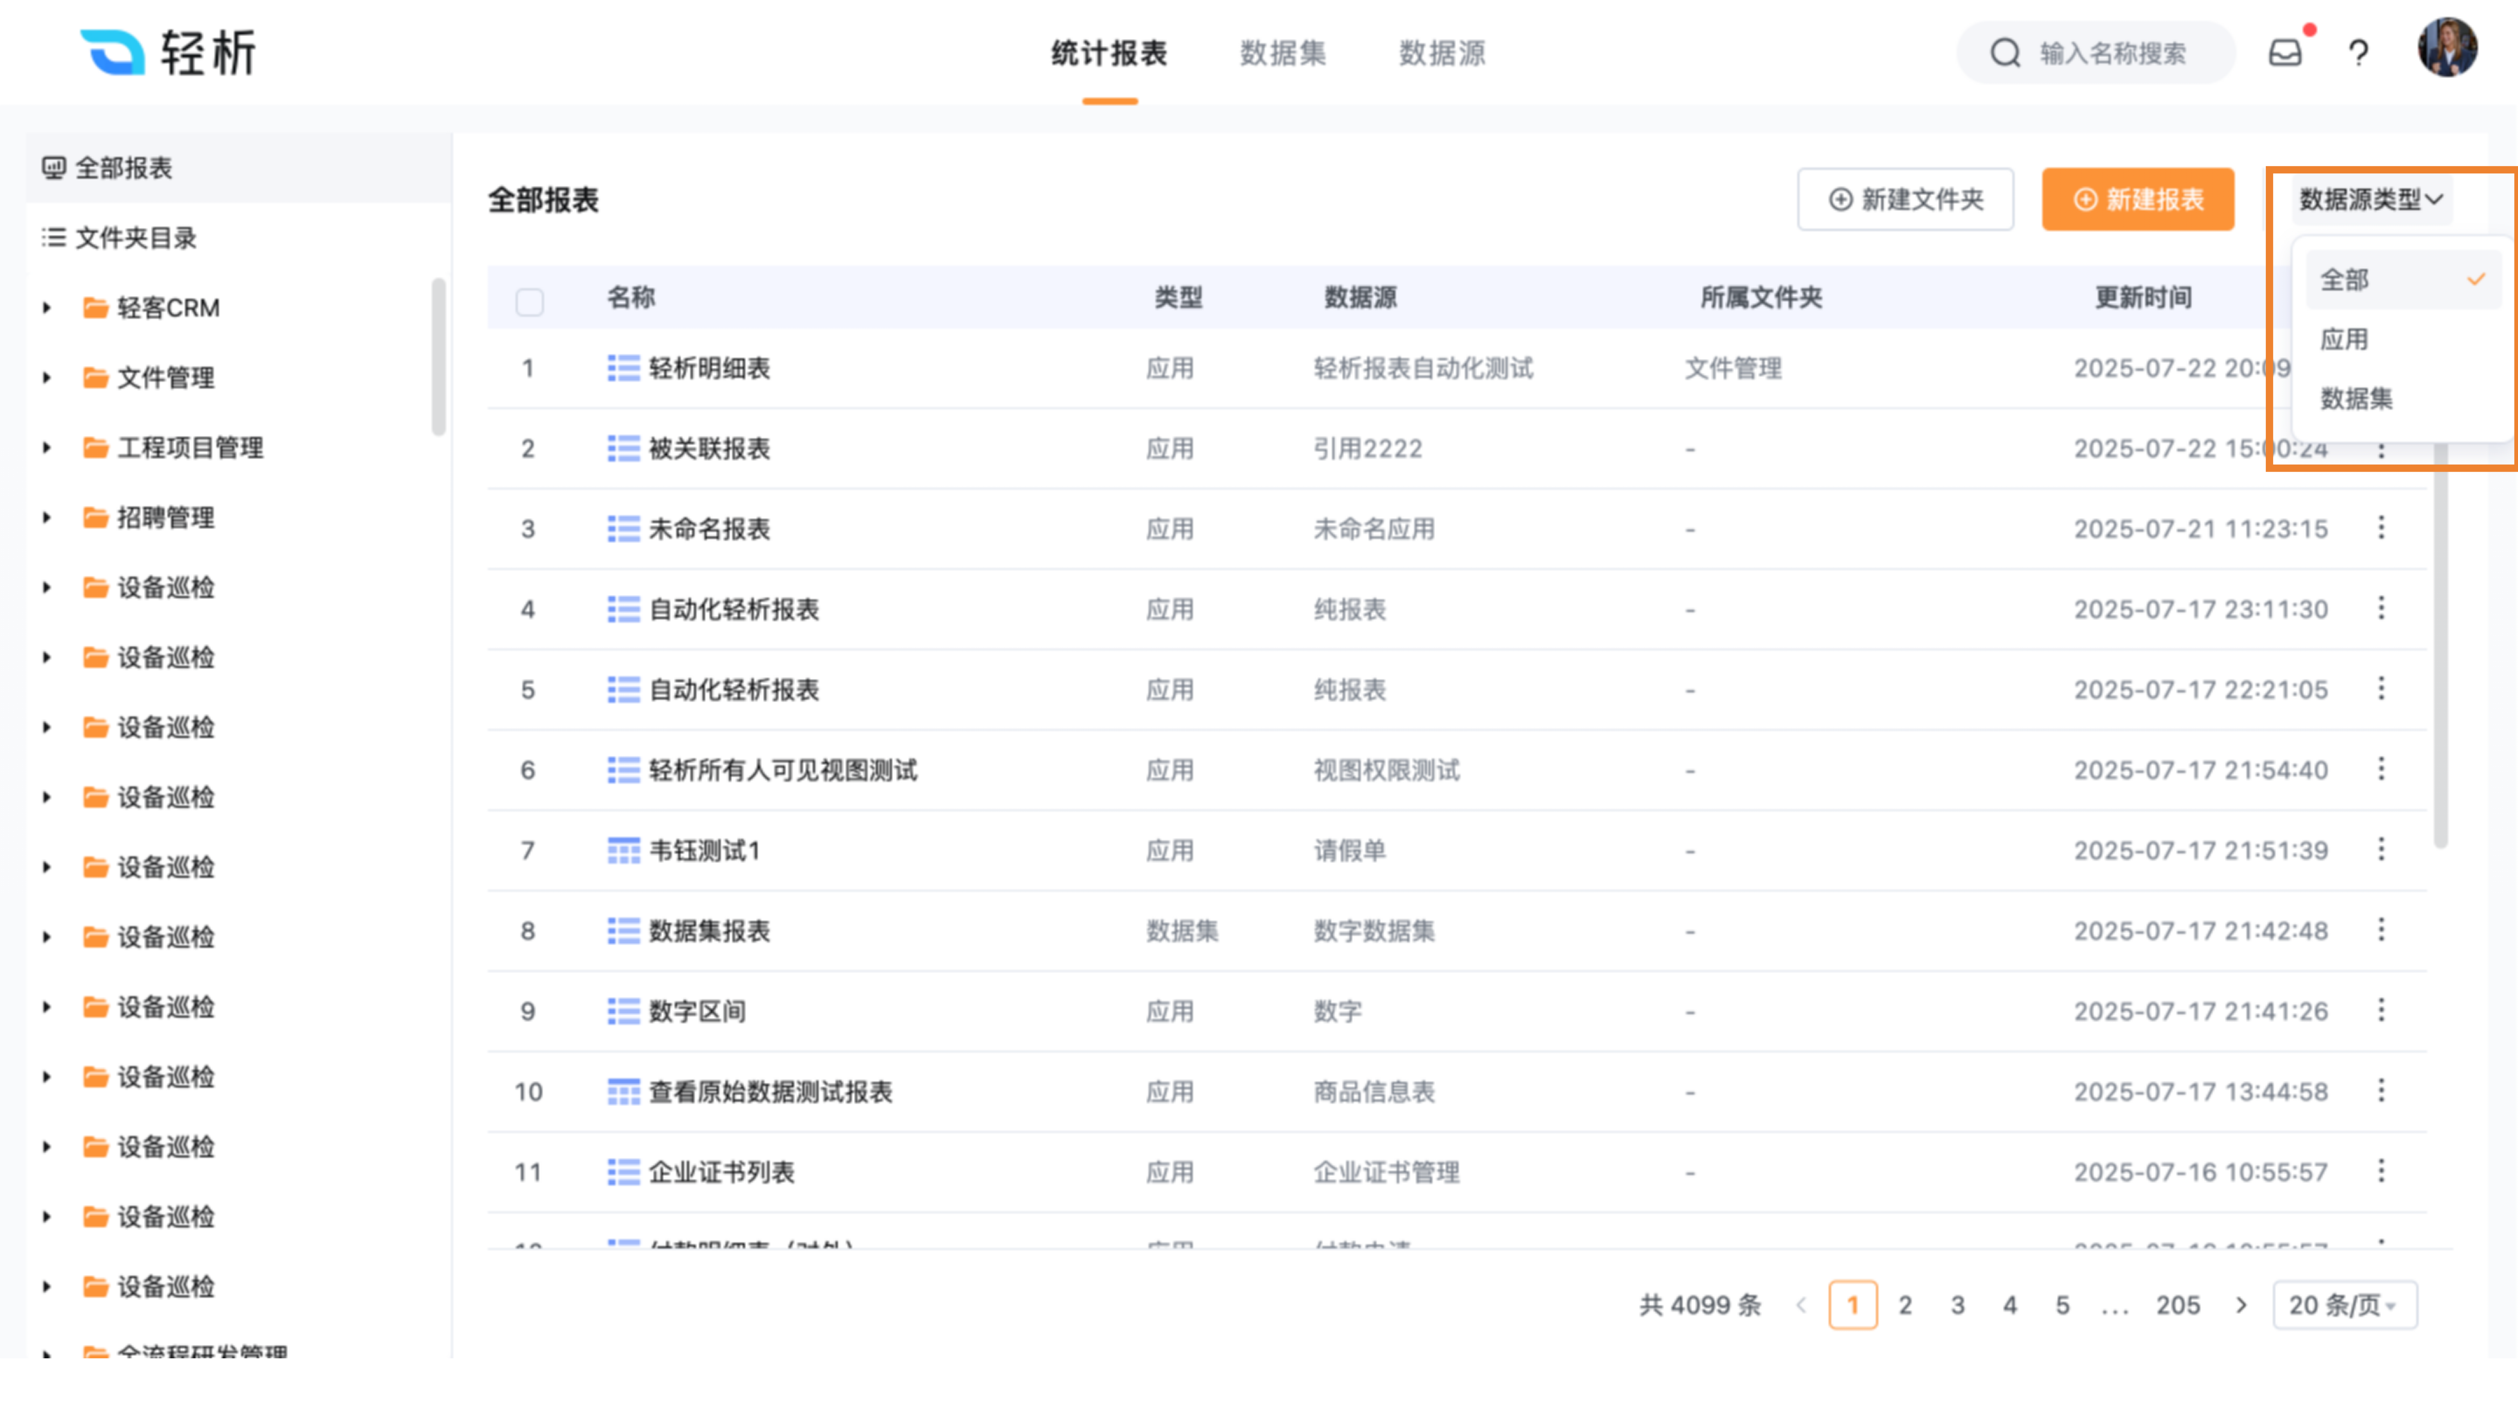Select 全部报表 in the sidebar

point(238,168)
